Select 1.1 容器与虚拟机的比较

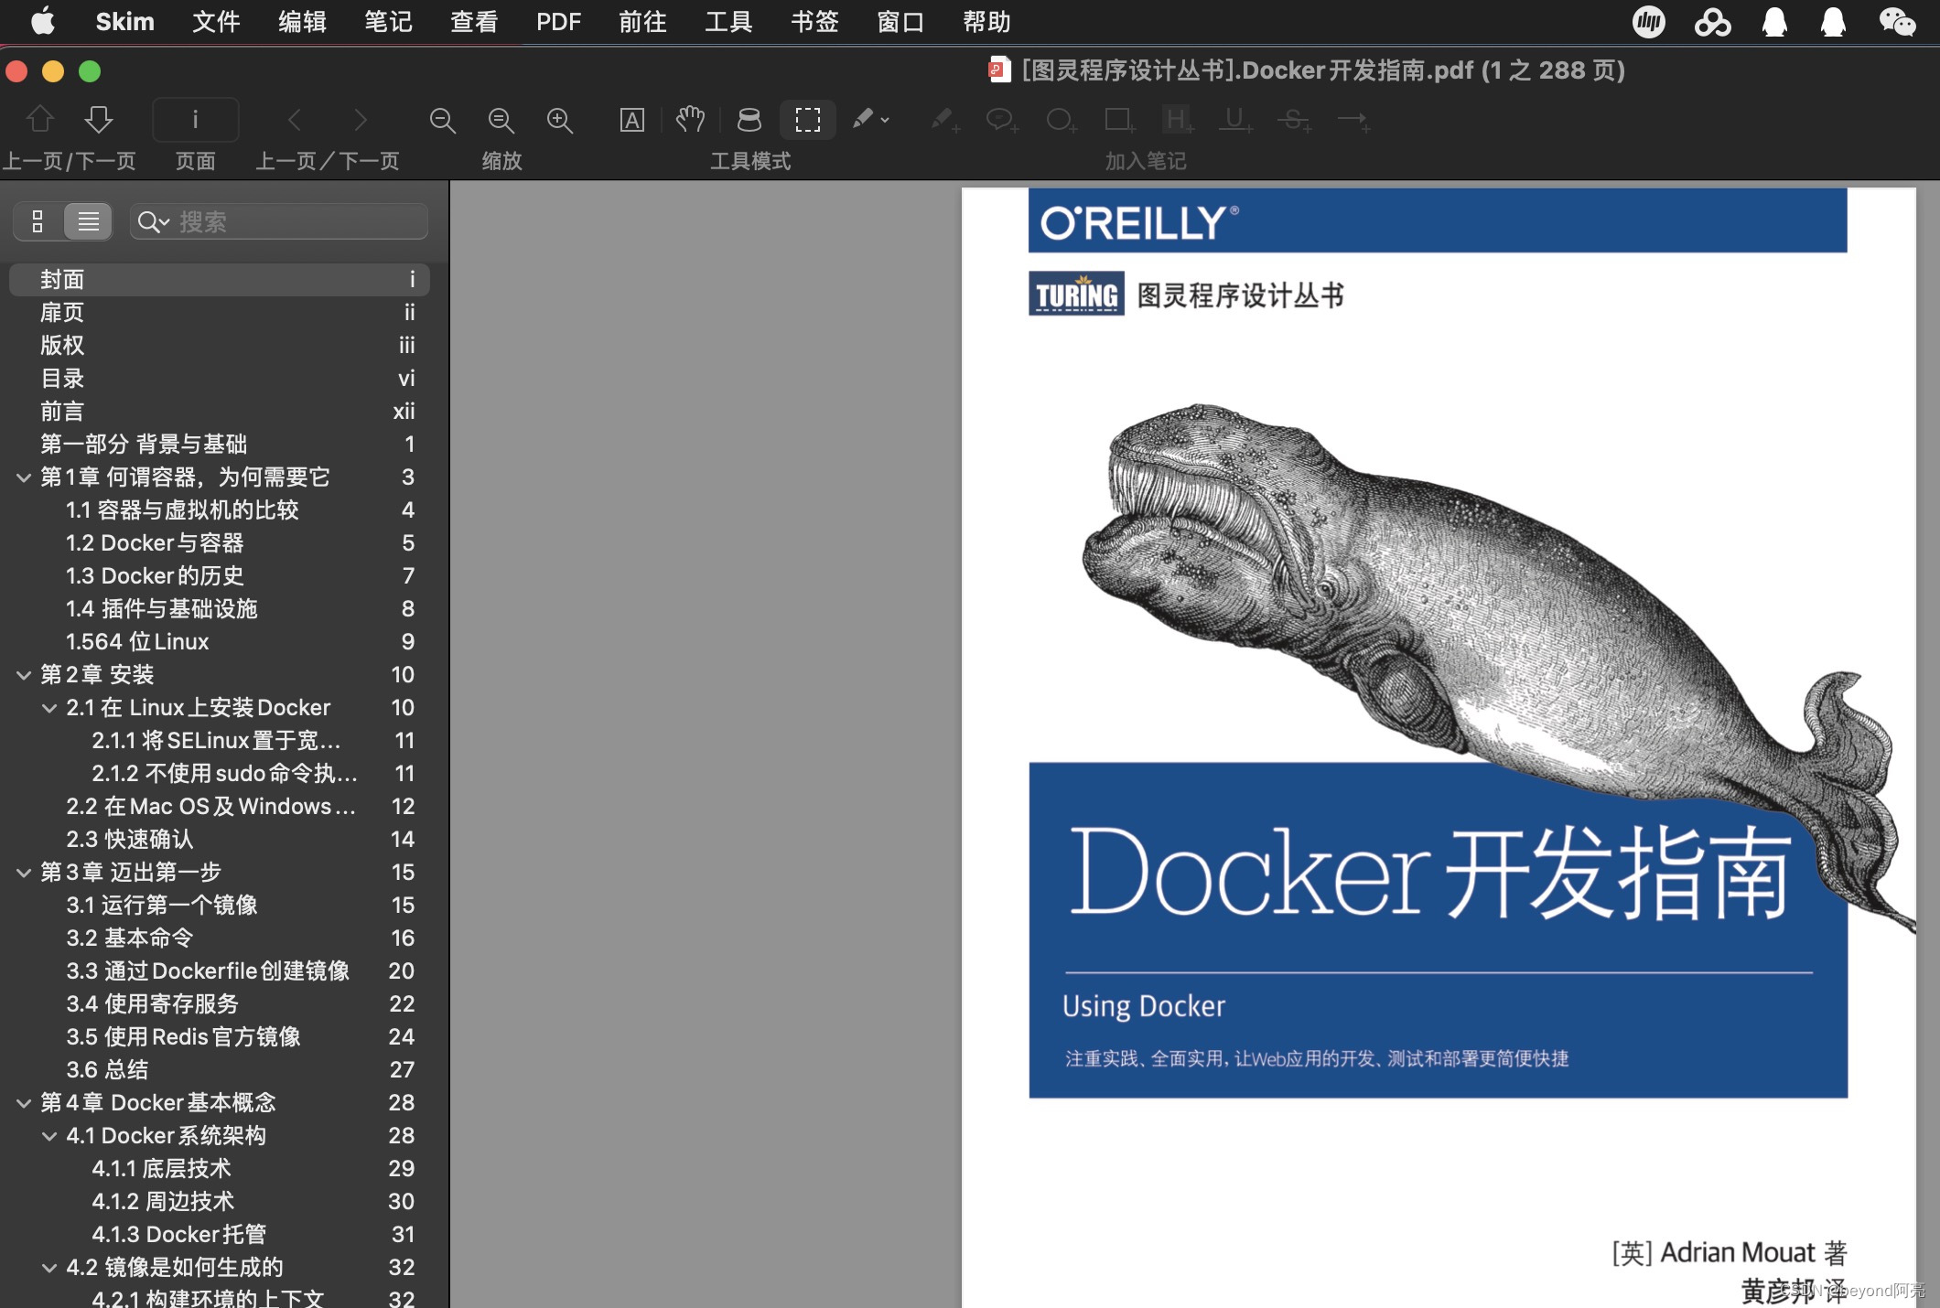[x=220, y=509]
